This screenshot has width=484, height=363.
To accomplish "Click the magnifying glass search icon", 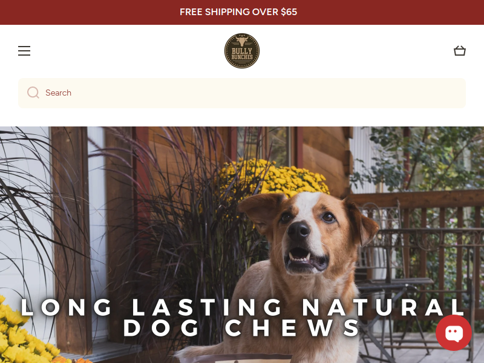I will coord(33,93).
